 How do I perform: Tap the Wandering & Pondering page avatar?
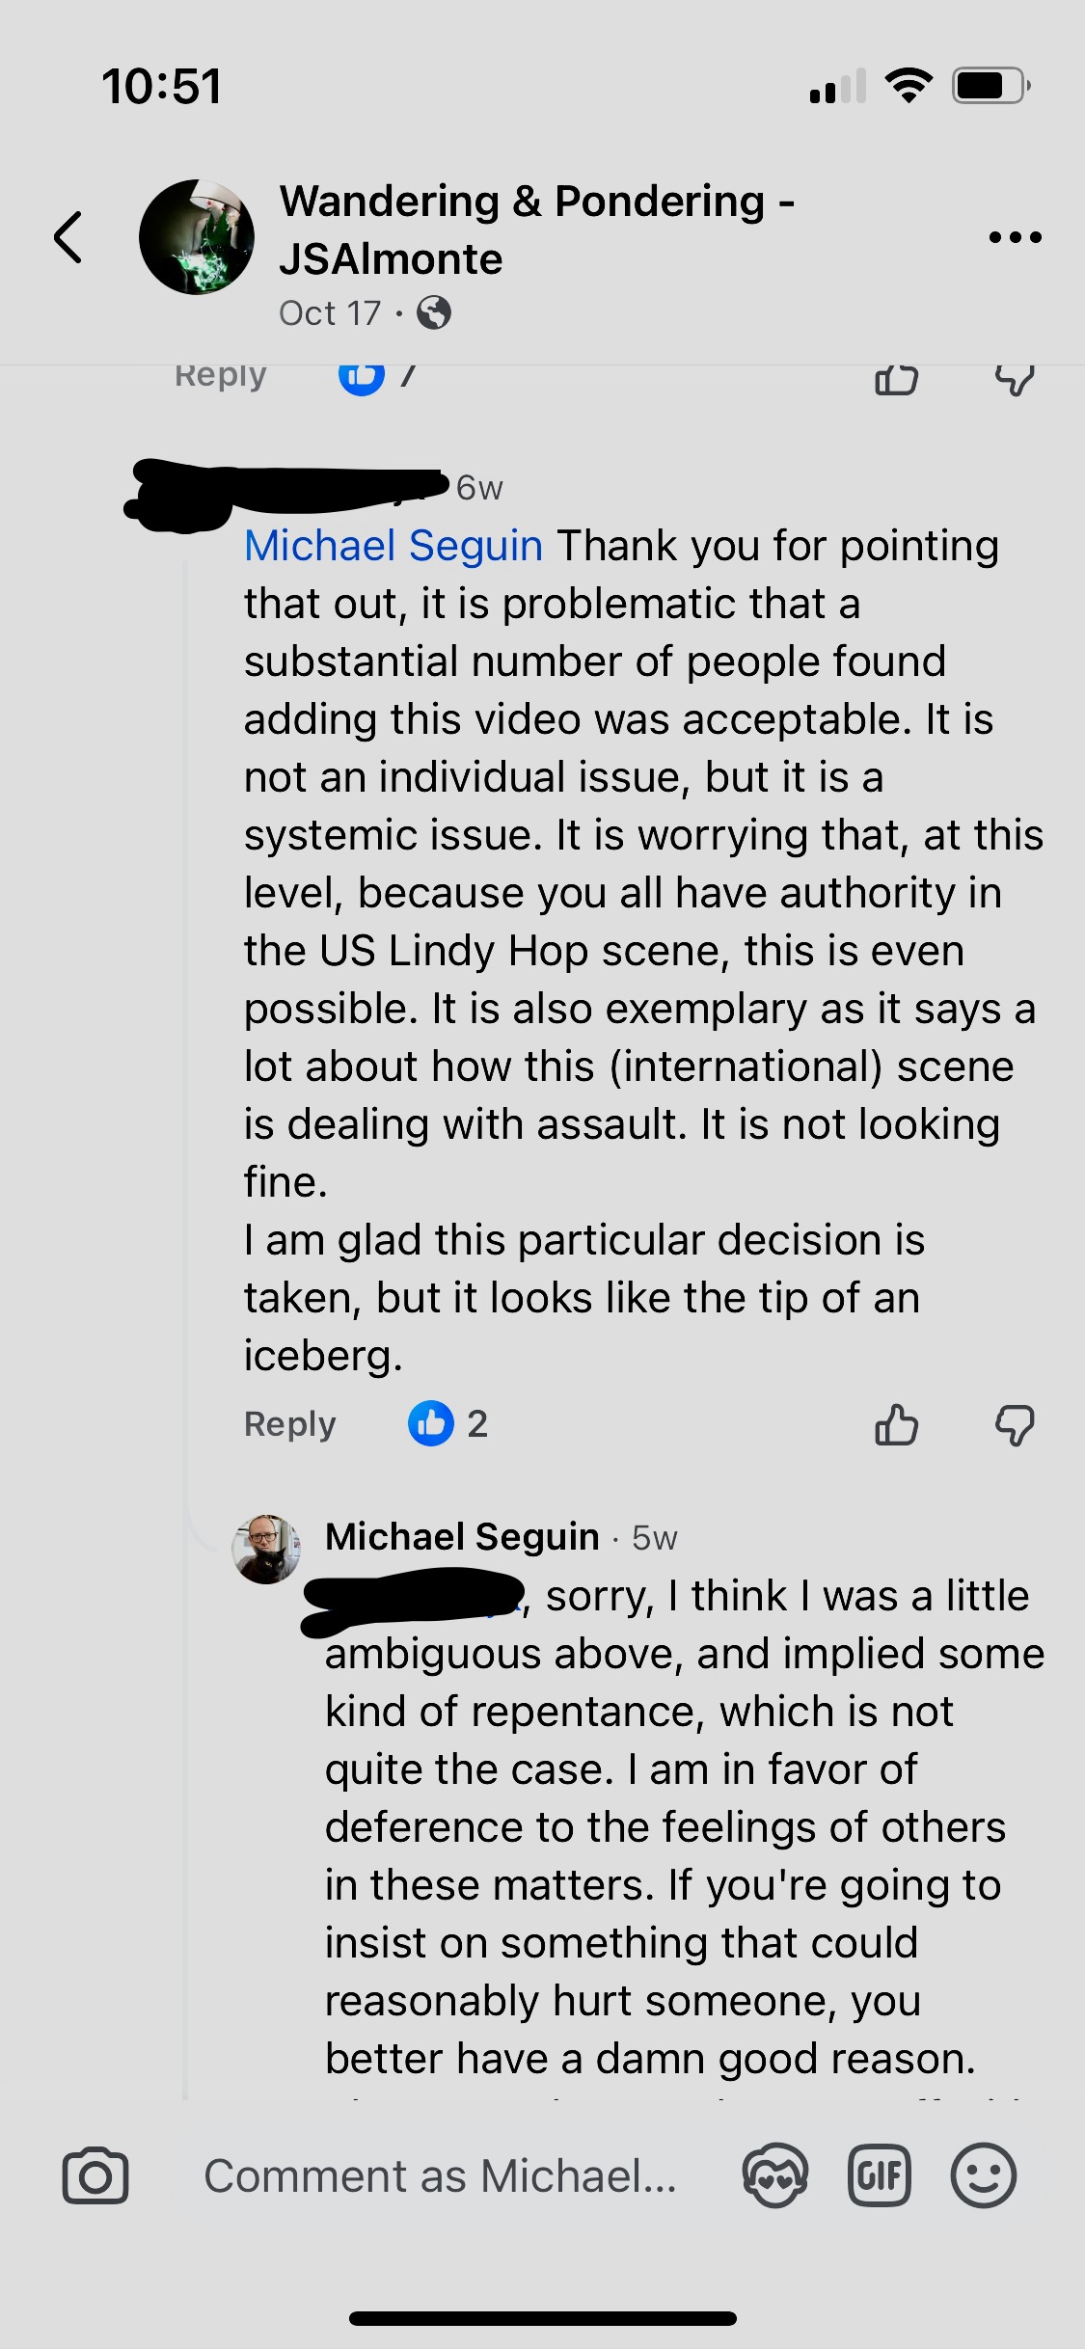197,237
